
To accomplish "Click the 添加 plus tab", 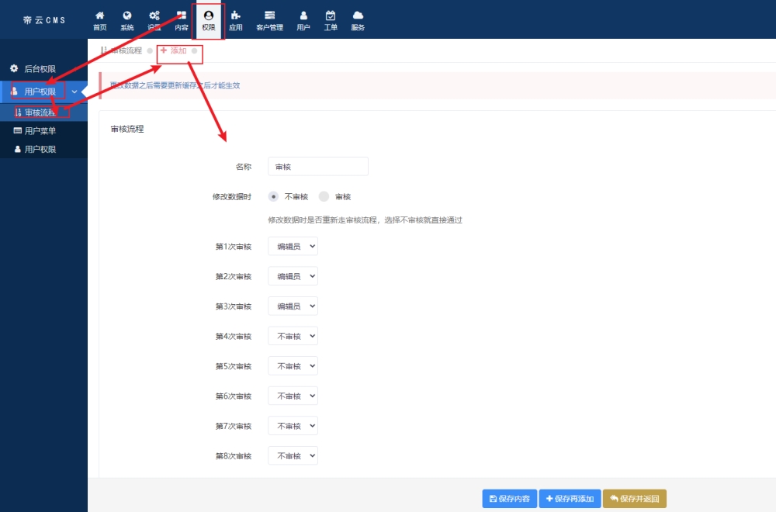I will pos(174,50).
